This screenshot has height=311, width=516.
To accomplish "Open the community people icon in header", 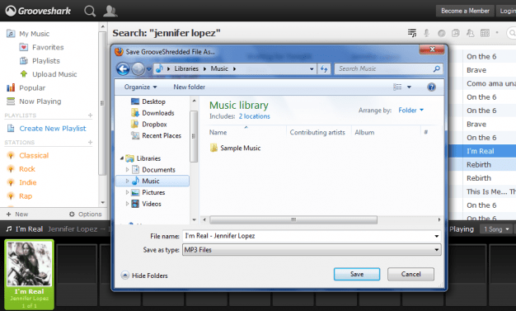I will click(110, 11).
